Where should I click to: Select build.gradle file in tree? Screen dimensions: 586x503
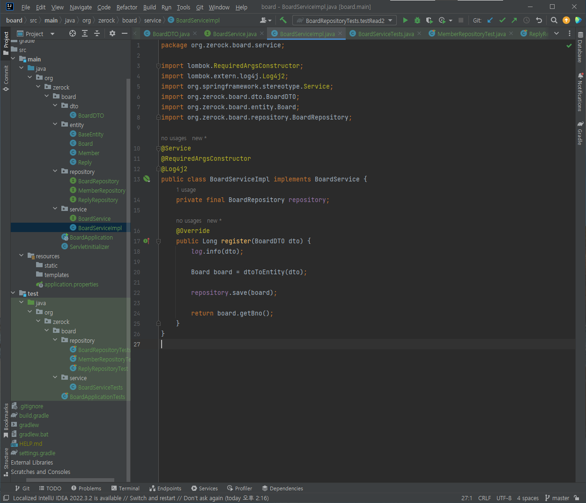tap(34, 415)
